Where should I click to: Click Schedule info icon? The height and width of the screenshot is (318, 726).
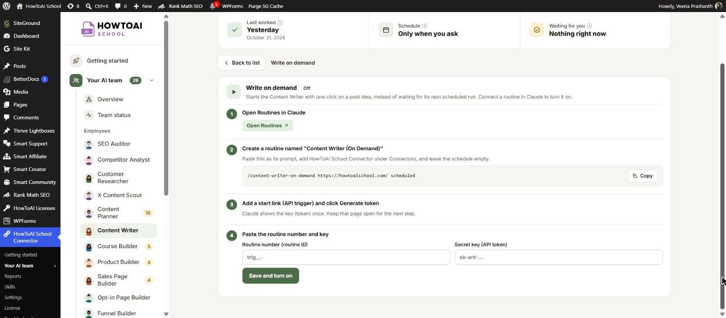pyautogui.click(x=425, y=26)
